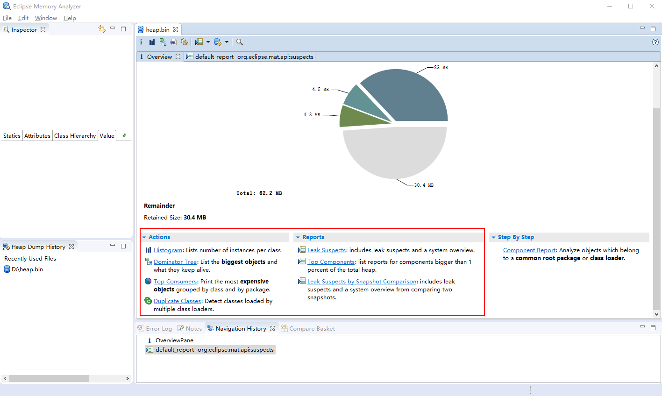Collapse the Step By Step section
The image size is (662, 396).
click(494, 237)
